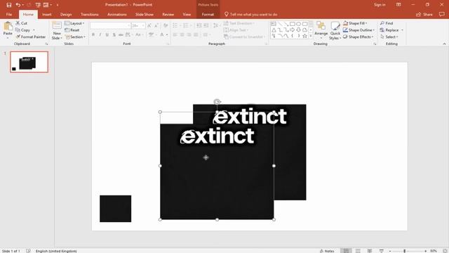
Task: Toggle bullet list formatting
Action: click(x=175, y=25)
